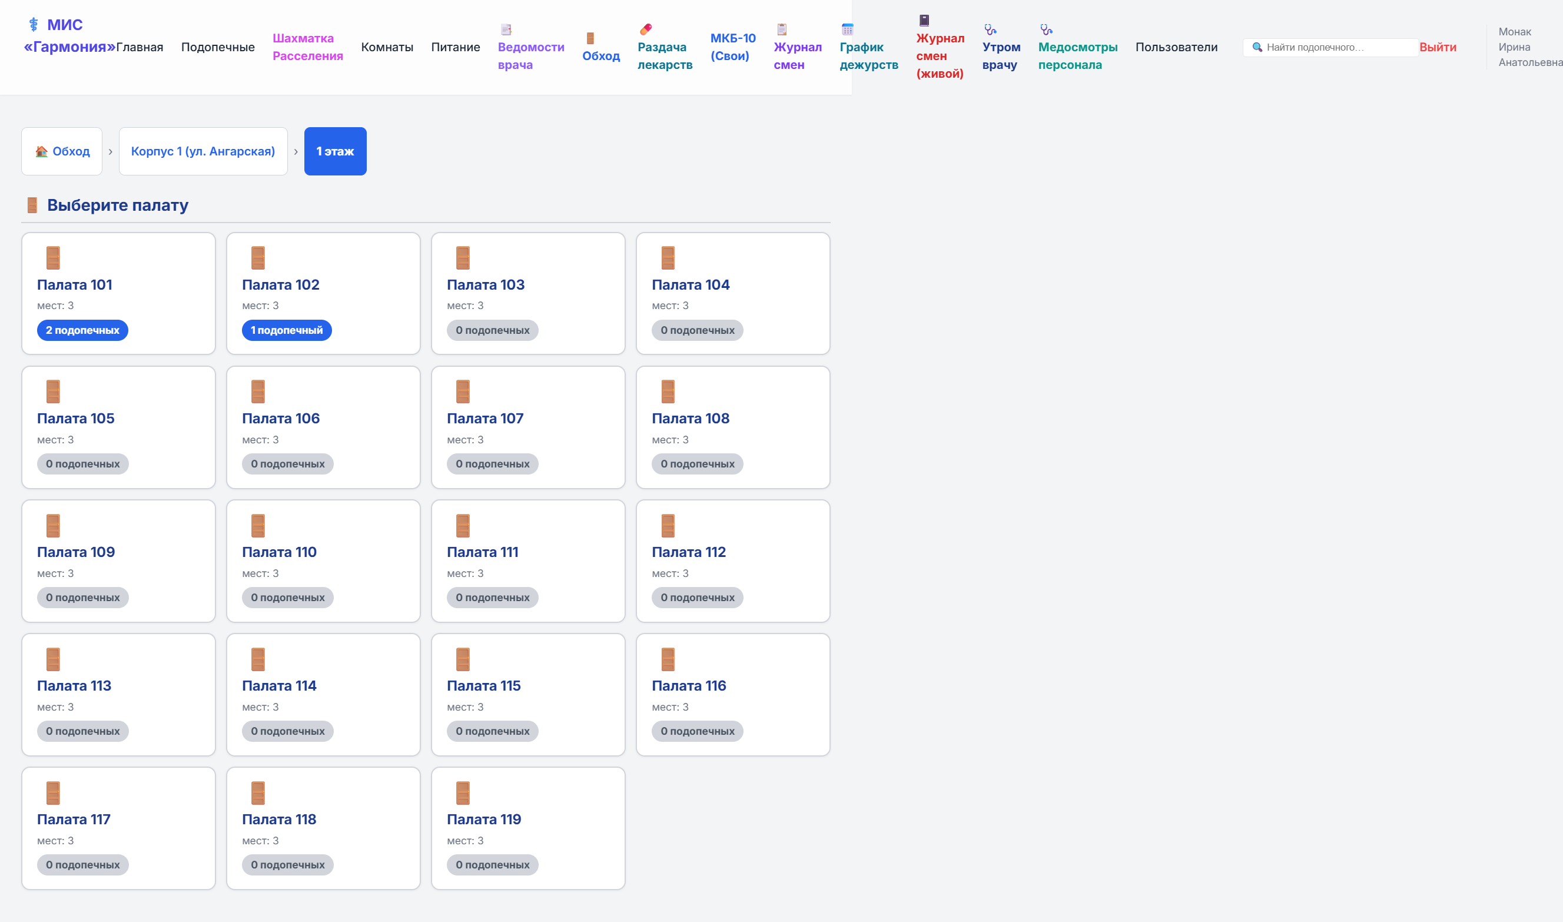Open Ведомости врача from the navbar
This screenshot has width=1563, height=922.
click(x=531, y=56)
